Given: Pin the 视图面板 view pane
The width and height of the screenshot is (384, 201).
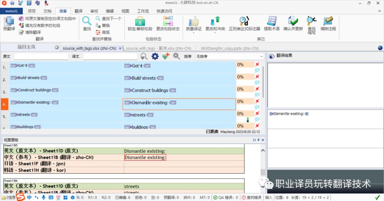Looking at the screenshot, I should pyautogui.click(x=258, y=140).
